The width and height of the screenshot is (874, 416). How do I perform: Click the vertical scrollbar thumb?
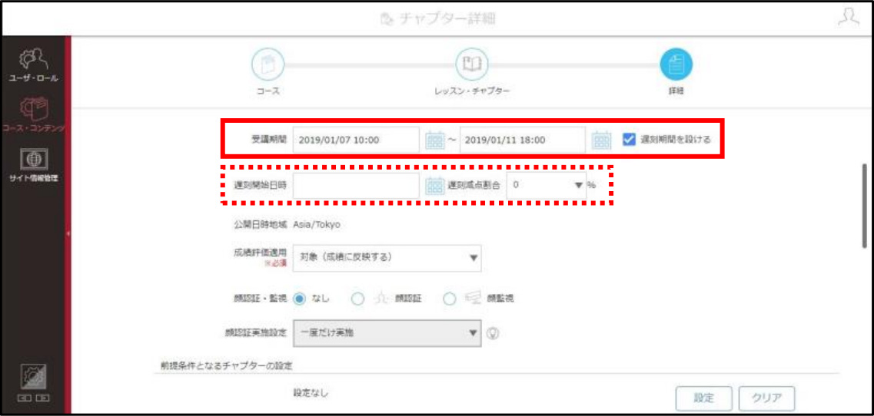(865, 206)
